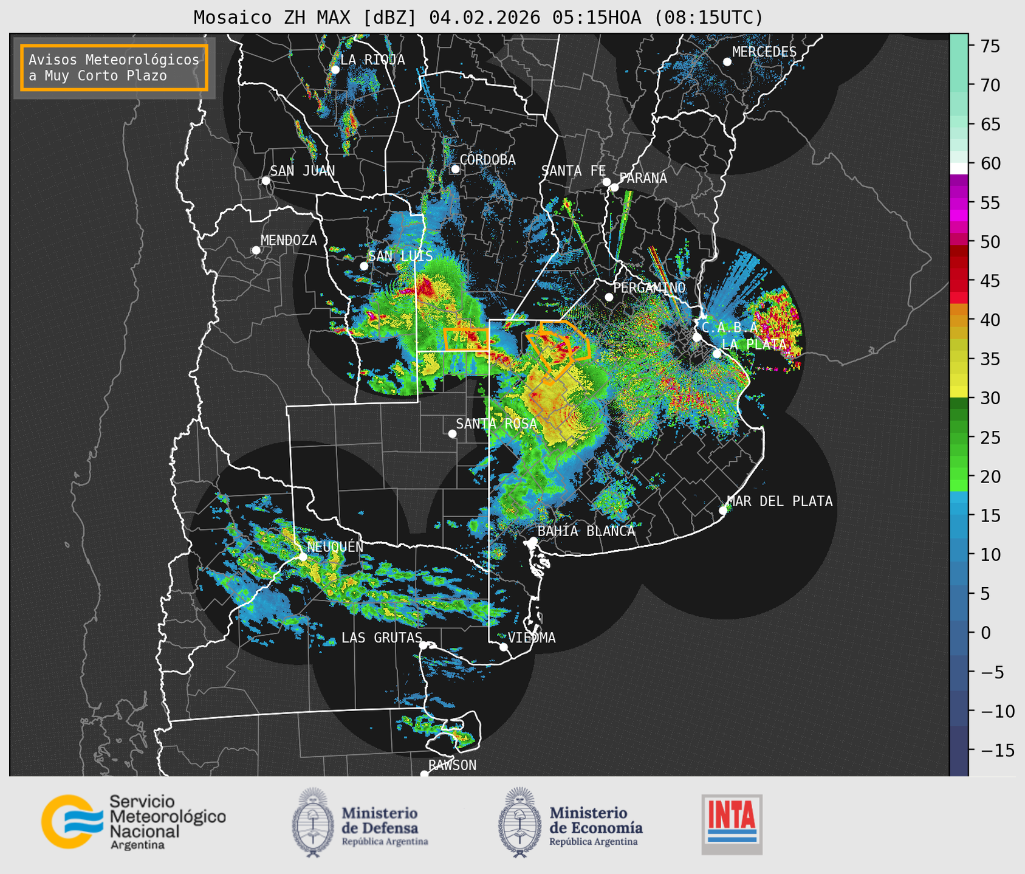Click the SANTA ROSA map label
This screenshot has height=874, width=1025.
pyautogui.click(x=496, y=424)
